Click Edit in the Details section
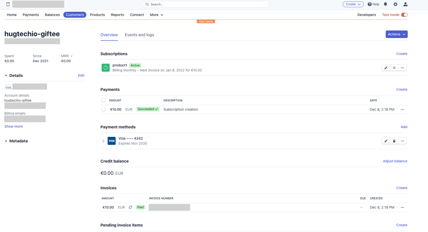Image resolution: width=428 pixels, height=232 pixels. (x=81, y=76)
